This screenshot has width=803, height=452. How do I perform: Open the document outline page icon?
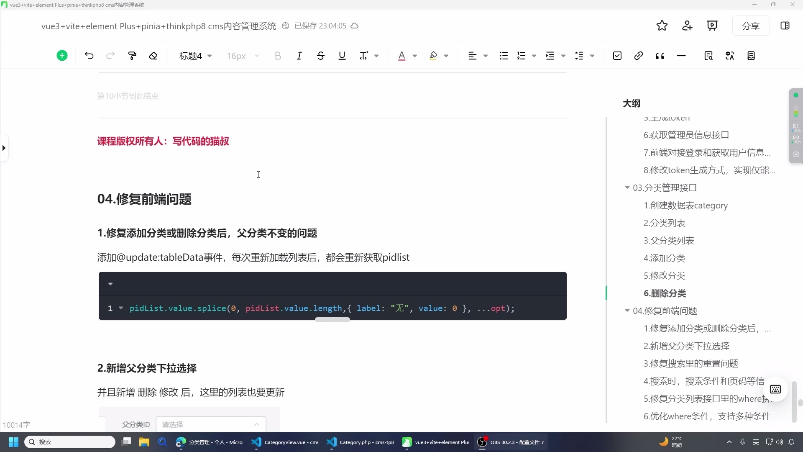[x=751, y=56]
